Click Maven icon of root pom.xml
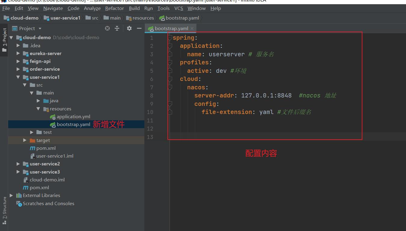 [x=26, y=188]
